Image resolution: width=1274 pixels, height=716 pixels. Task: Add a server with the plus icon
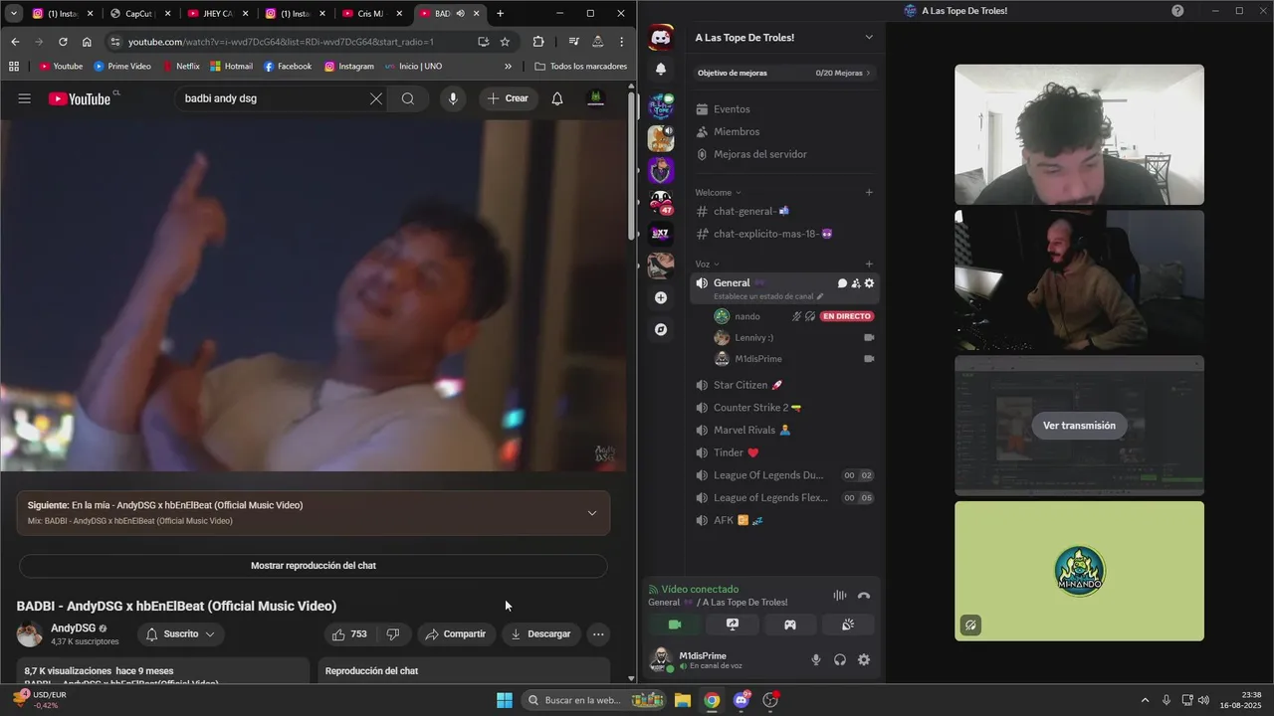coord(661,297)
